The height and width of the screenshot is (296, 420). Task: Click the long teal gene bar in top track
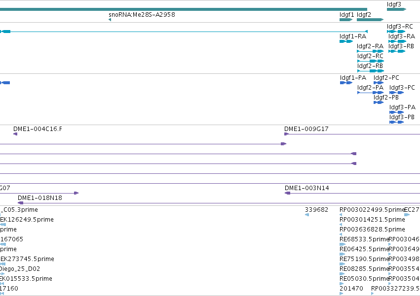pos(184,9)
